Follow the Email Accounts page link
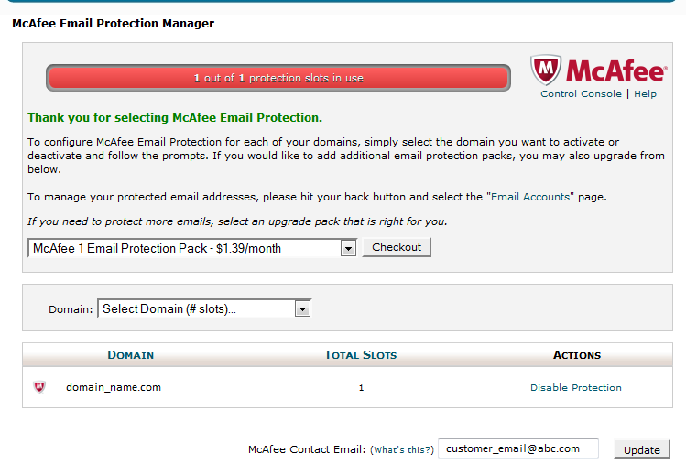This screenshot has height=475, width=686. 530,197
